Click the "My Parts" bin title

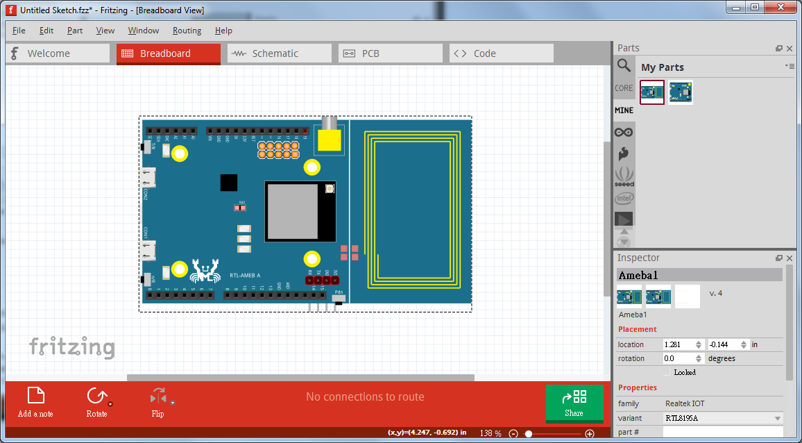pyautogui.click(x=663, y=67)
